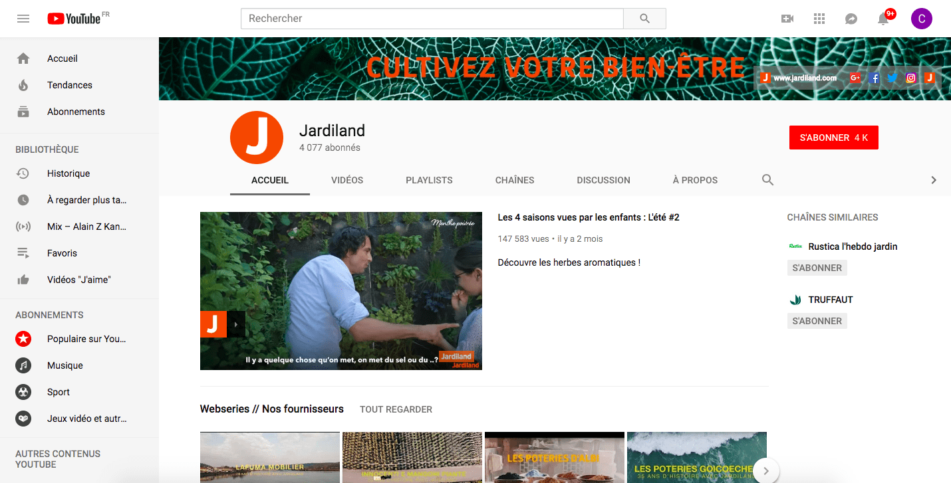951x483 pixels.
Task: Open the purple account avatar C
Action: tap(921, 19)
